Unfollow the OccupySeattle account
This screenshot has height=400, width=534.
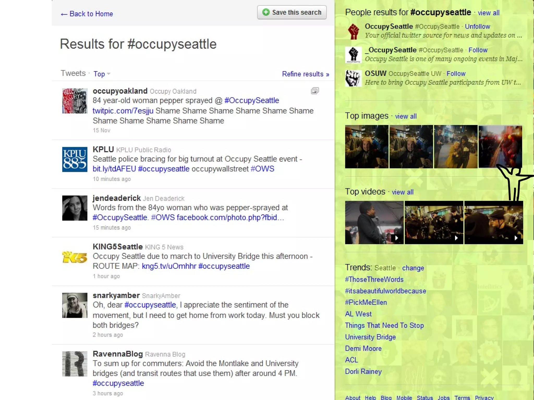click(477, 27)
